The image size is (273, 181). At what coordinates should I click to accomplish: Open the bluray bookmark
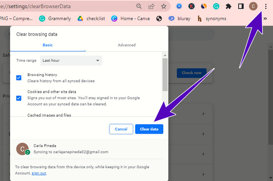click(x=180, y=19)
